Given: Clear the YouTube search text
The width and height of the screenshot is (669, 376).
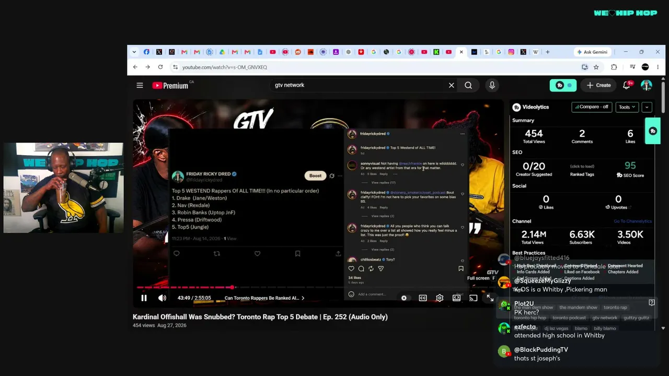Looking at the screenshot, I should (x=452, y=85).
